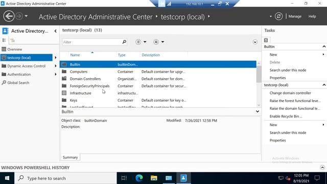Launch Microsoft Edge from taskbar

(139, 178)
